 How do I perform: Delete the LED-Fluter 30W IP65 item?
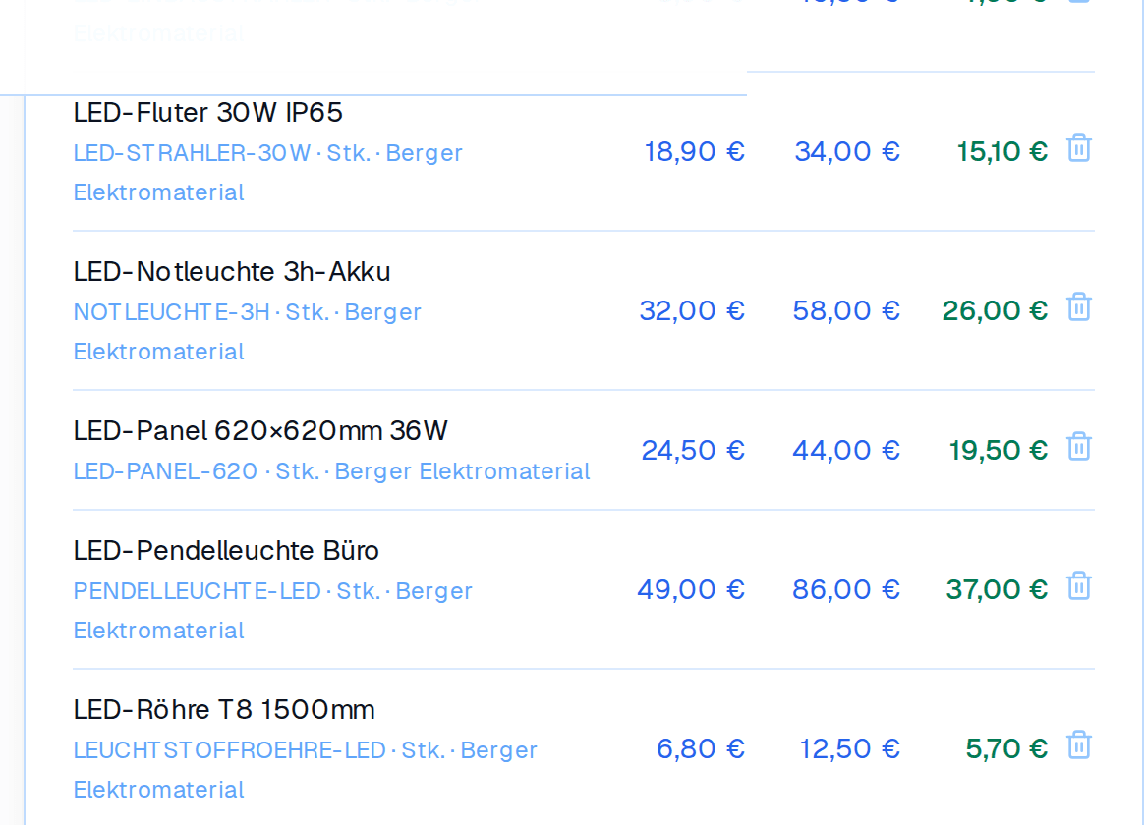1079,148
